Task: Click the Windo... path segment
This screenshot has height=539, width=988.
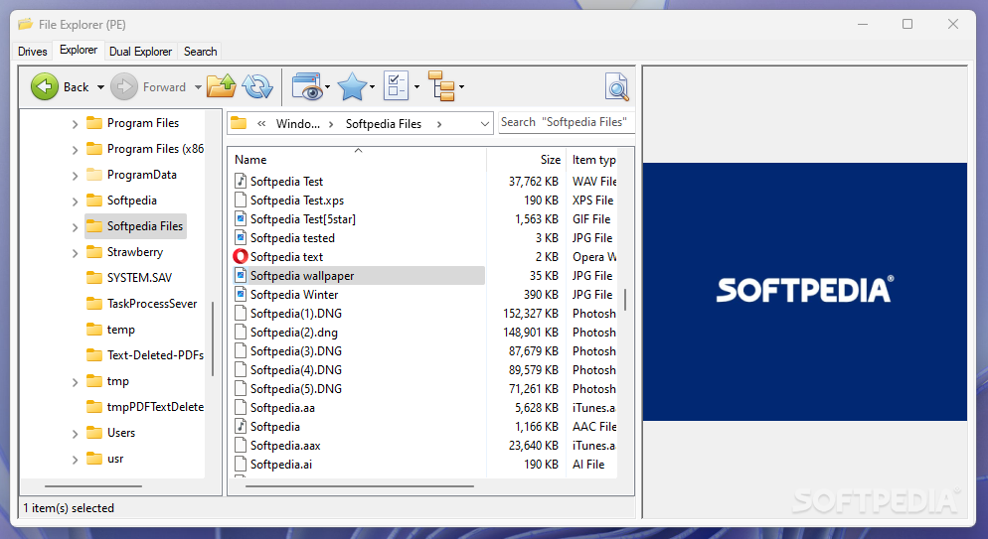Action: 298,124
